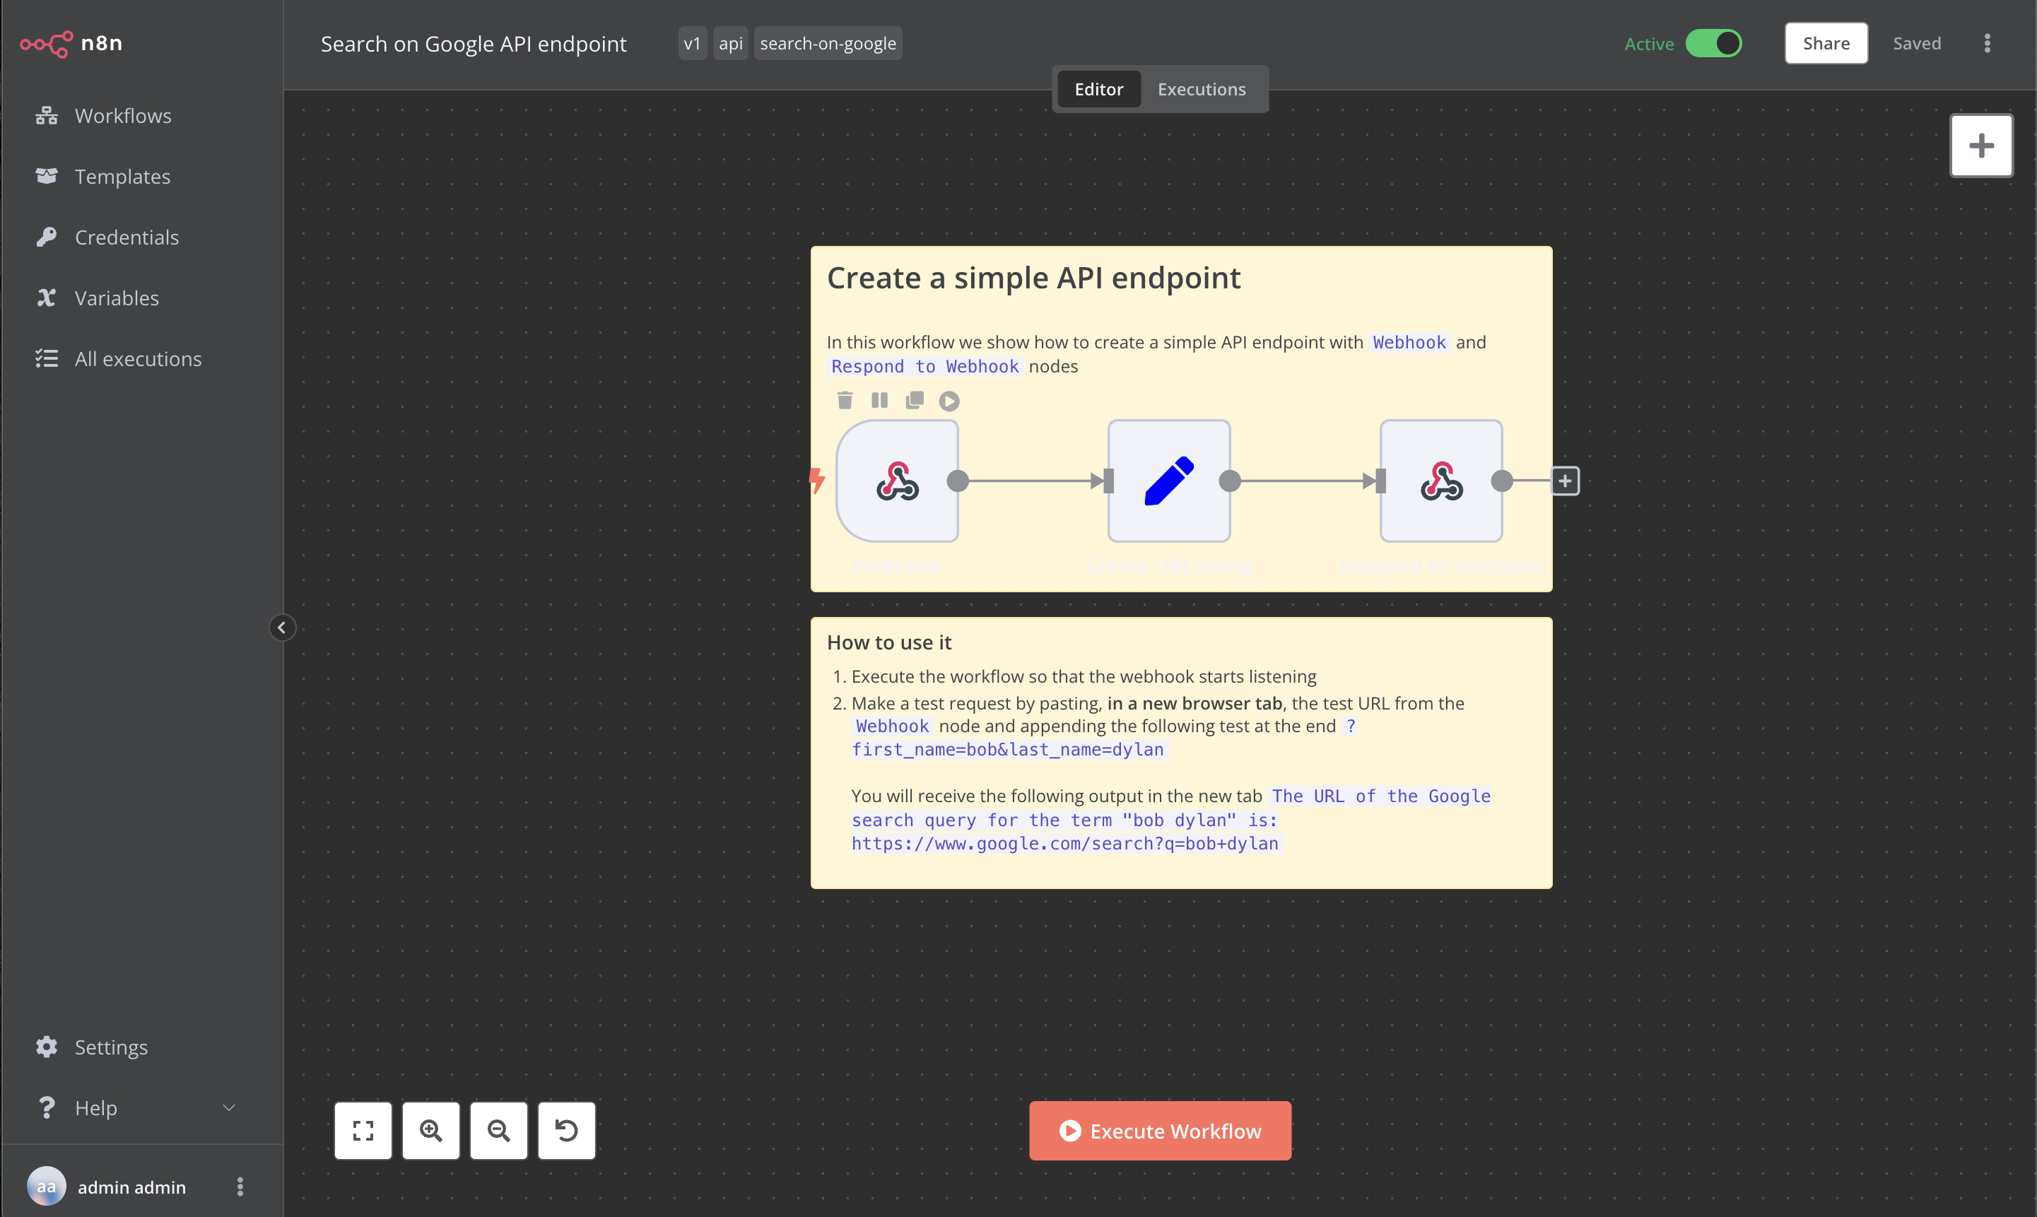Click the api tag
This screenshot has width=2037, height=1217.
[x=731, y=44]
